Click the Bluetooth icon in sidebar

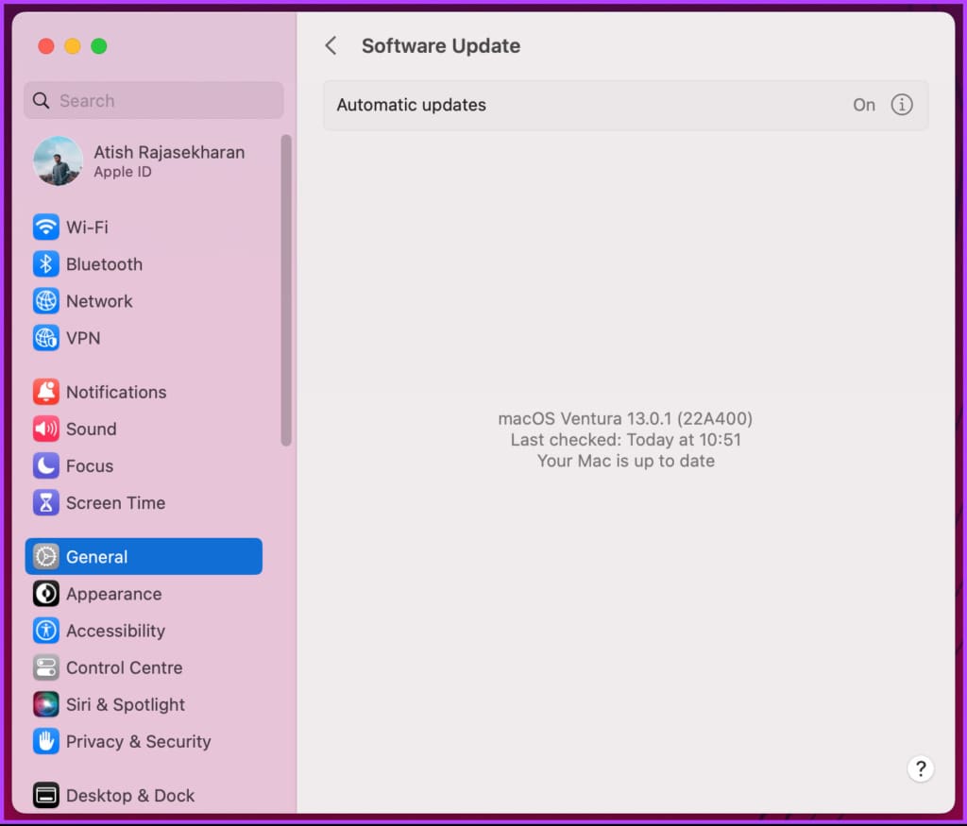click(45, 263)
